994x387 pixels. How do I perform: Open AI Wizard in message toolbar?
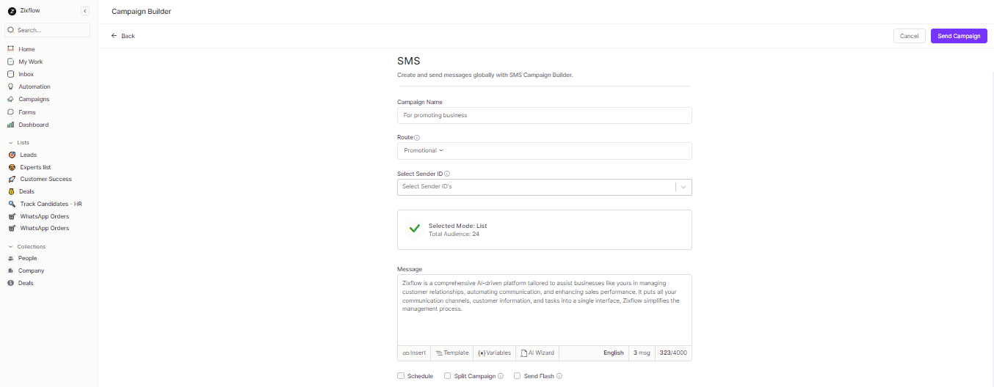pos(537,353)
